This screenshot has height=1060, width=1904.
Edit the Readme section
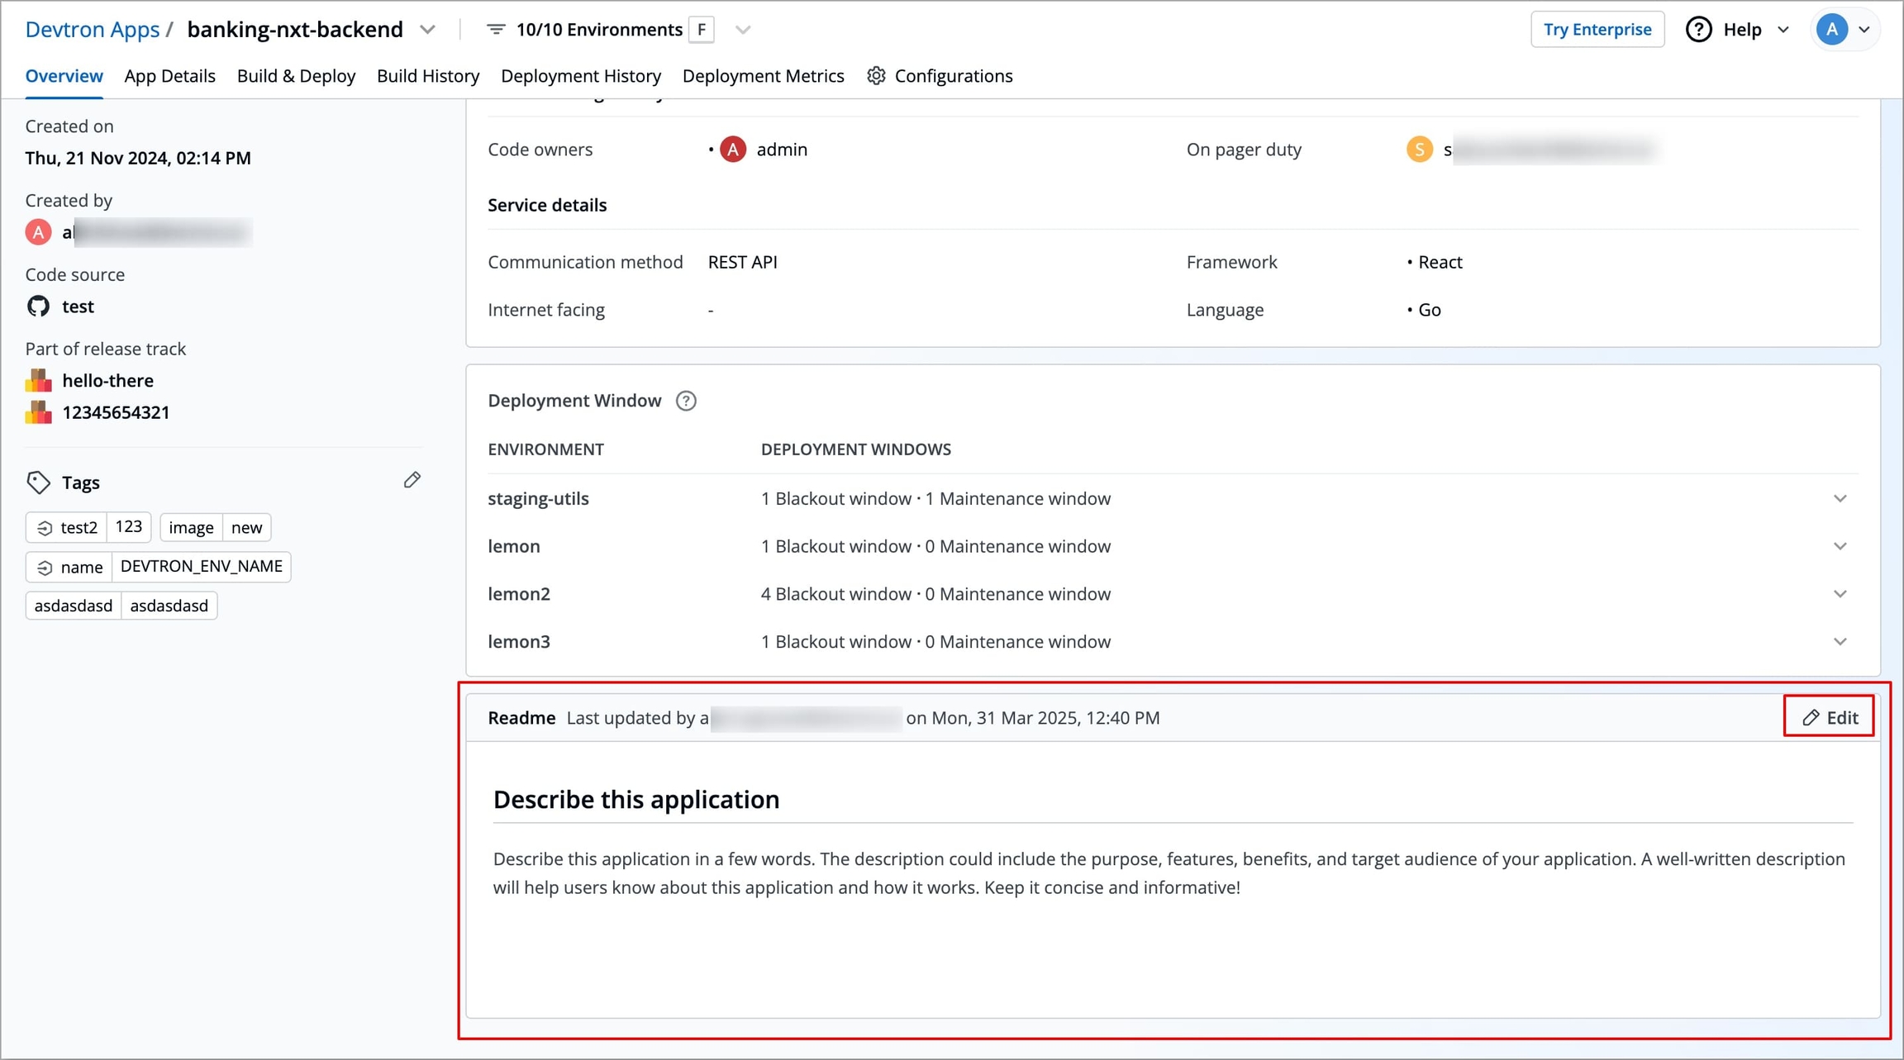pyautogui.click(x=1829, y=717)
